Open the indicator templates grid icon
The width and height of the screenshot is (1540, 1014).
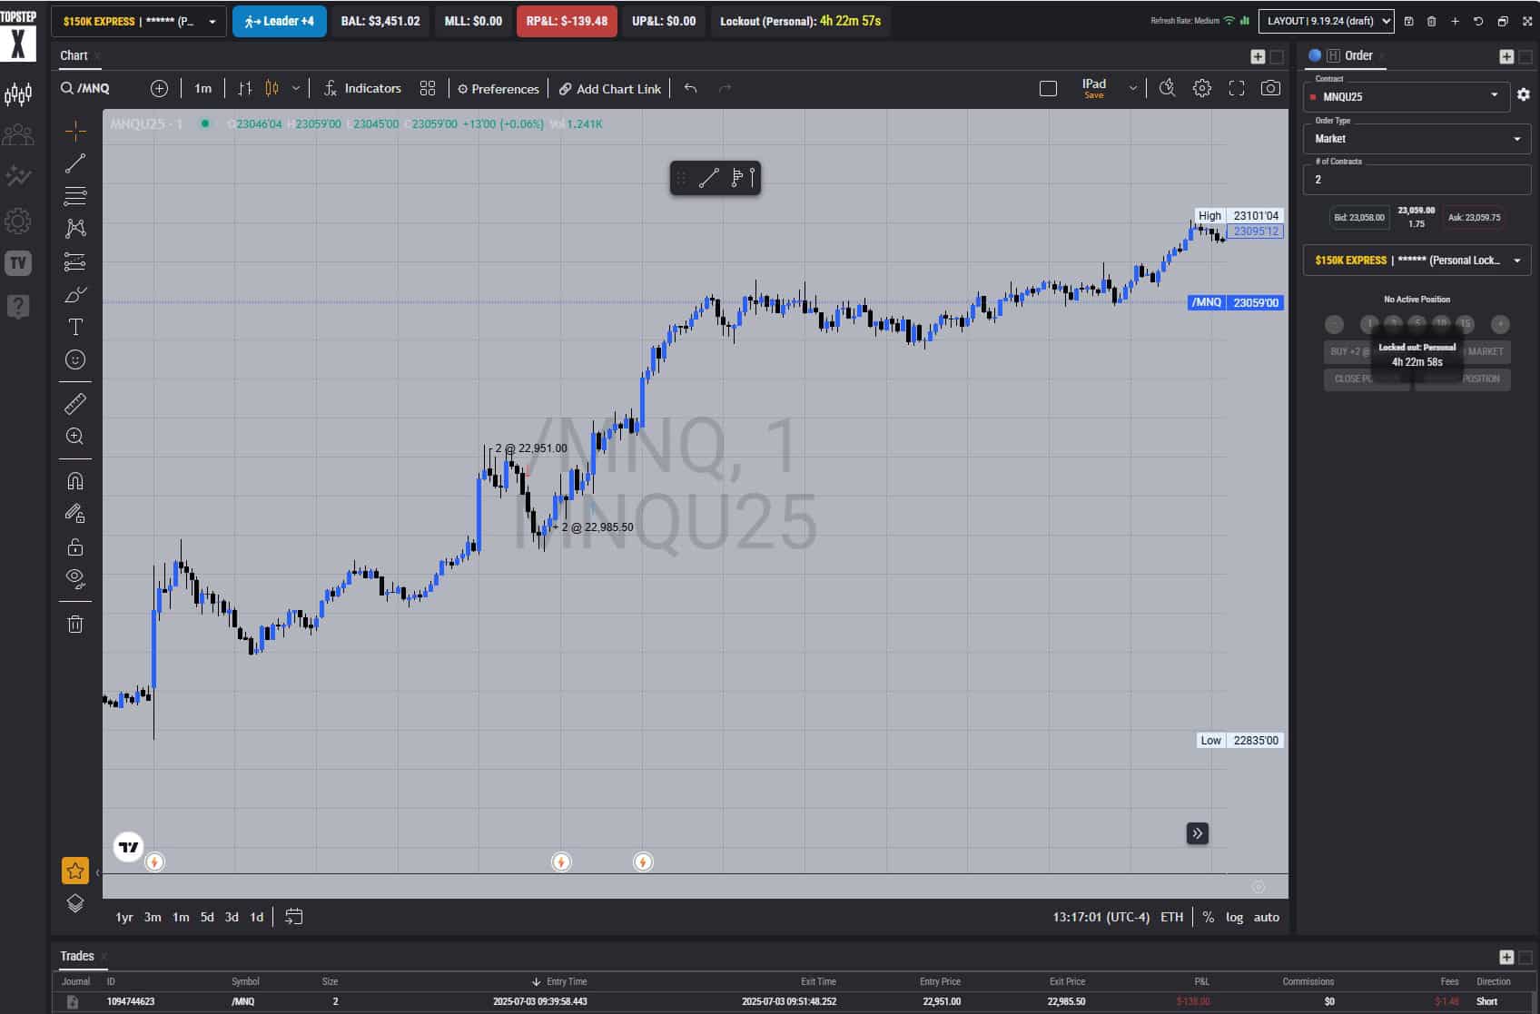[428, 88]
